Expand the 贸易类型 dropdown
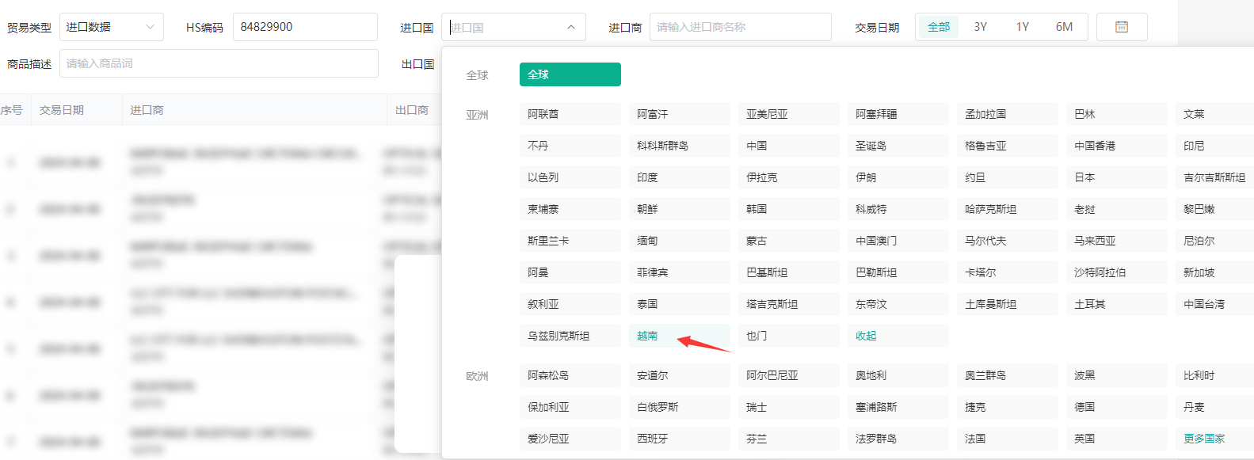 111,27
